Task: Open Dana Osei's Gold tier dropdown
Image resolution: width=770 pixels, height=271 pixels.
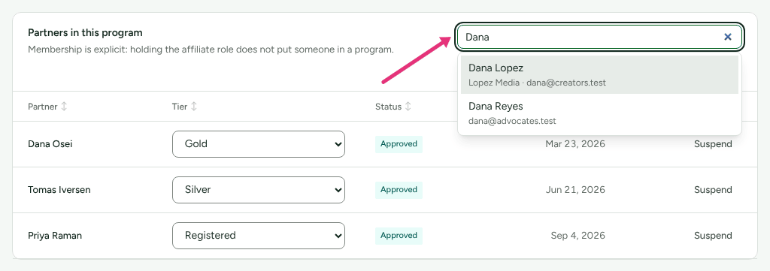Action: point(259,144)
